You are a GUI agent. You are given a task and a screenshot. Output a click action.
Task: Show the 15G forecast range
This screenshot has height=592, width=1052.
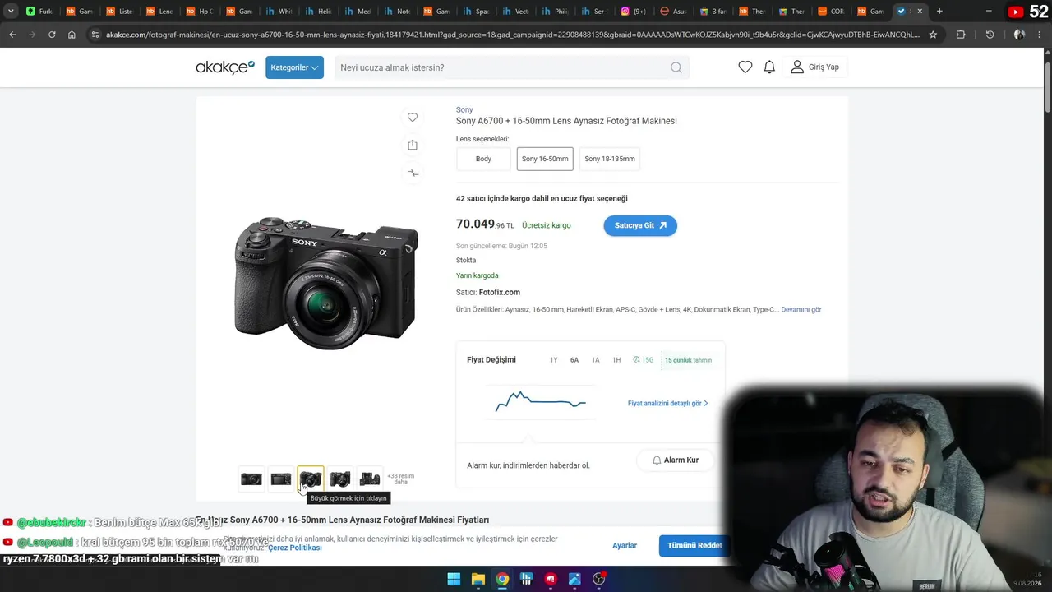pos(644,360)
